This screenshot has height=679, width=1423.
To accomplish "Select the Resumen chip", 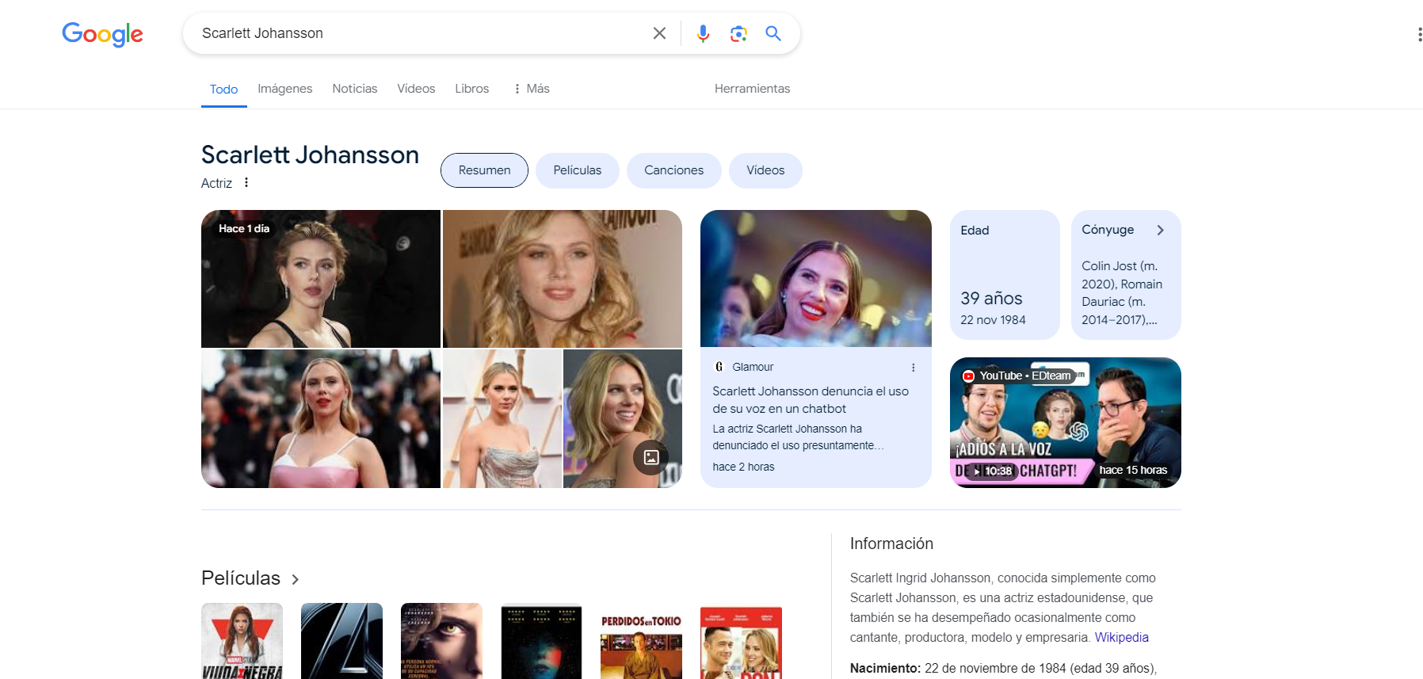I will (484, 170).
